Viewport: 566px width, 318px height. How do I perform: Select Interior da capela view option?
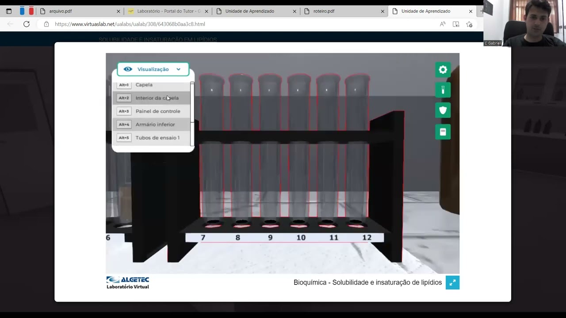152,98
